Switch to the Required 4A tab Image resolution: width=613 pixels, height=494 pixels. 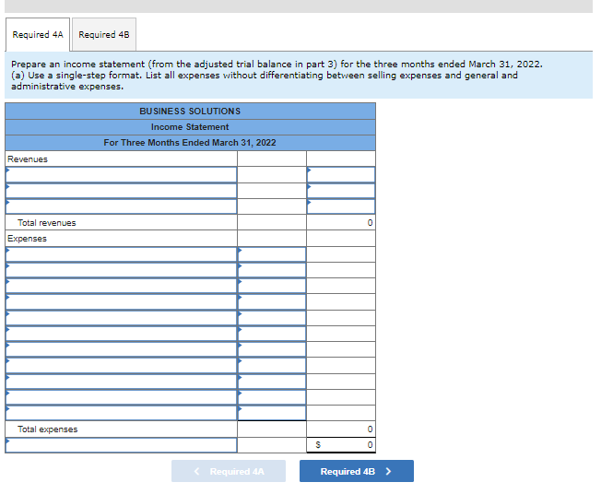click(38, 34)
